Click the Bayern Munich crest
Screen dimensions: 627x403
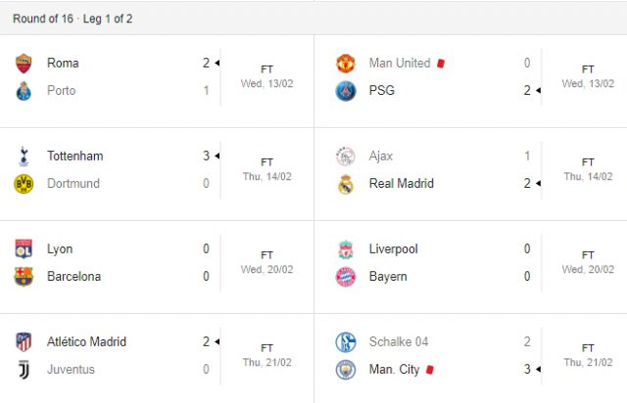(x=346, y=277)
